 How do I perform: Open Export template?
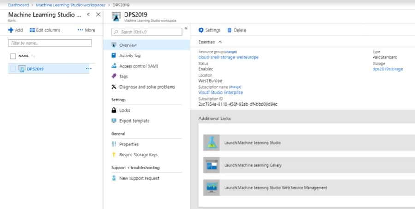pos(135,121)
